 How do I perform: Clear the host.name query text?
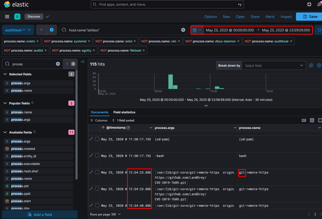(183, 30)
